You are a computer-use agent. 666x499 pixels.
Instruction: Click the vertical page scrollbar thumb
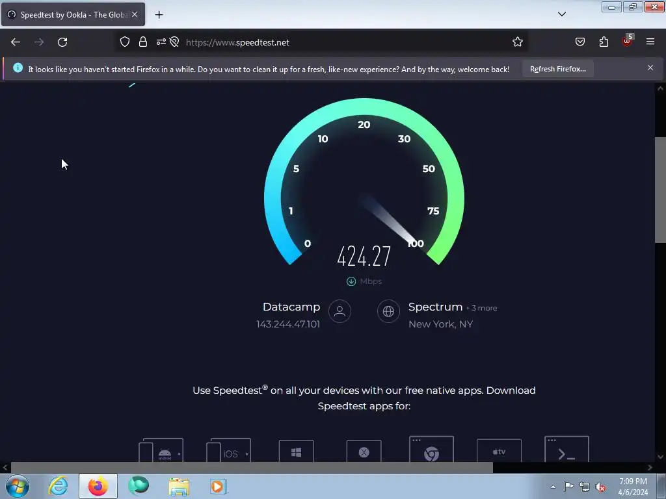coord(661,190)
